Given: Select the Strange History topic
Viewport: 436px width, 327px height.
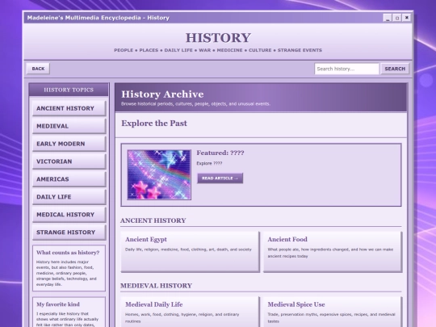Looking at the screenshot, I should [x=69, y=233].
